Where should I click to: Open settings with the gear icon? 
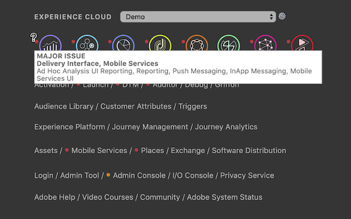[282, 16]
